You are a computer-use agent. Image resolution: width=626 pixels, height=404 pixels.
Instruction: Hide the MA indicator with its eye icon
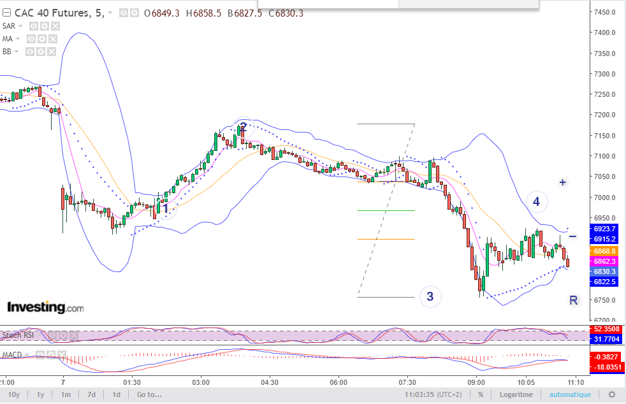(31, 39)
